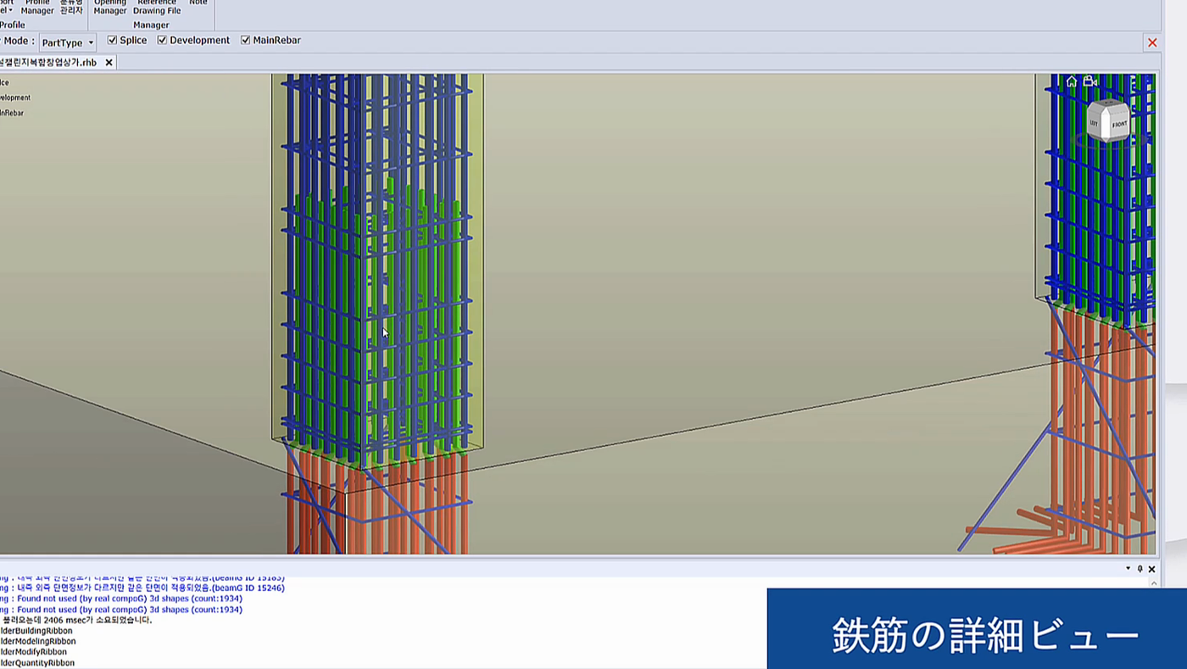Viewport: 1187px width, 669px height.
Task: Click the ModifyRibbon log entry
Action: pos(34,652)
